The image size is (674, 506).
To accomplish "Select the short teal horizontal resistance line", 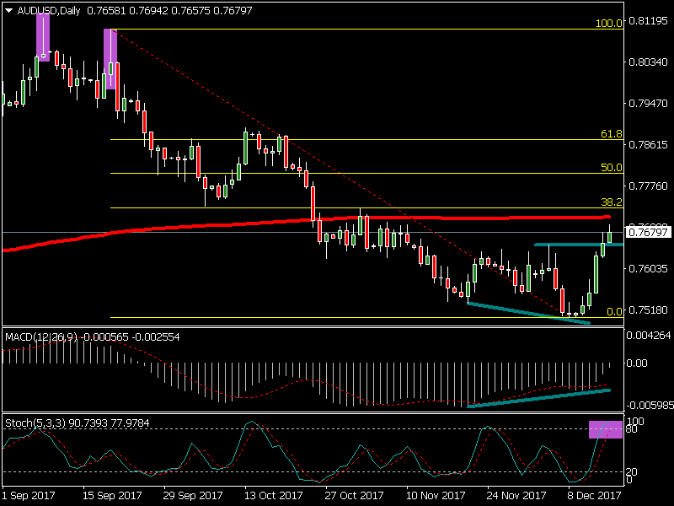I will (569, 244).
